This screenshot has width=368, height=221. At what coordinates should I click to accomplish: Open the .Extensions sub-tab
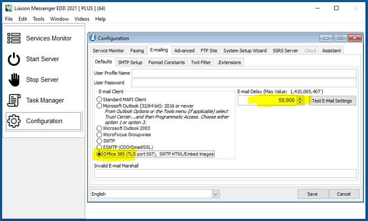(x=229, y=63)
